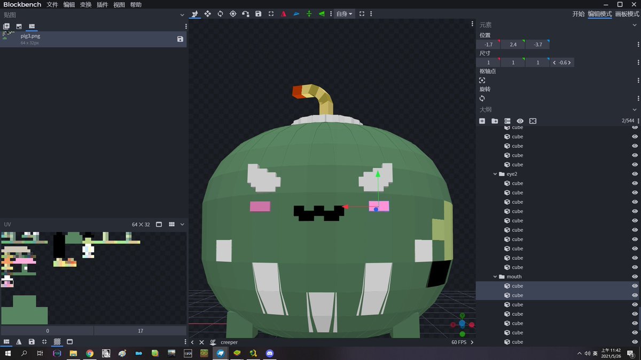Screen dimensions: 641x360
Task: Click the UV maximize square icon in UV header
Action: [x=159, y=225]
